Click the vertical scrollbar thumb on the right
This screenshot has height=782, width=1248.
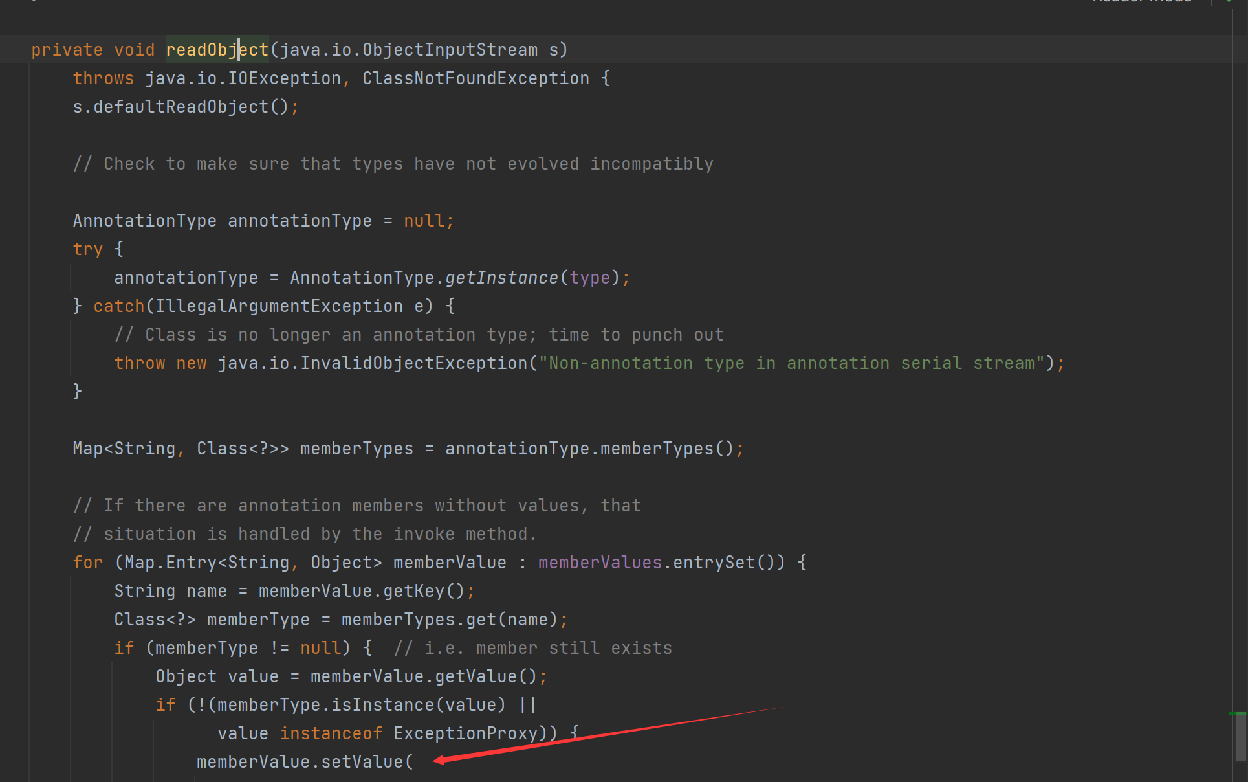1240,738
